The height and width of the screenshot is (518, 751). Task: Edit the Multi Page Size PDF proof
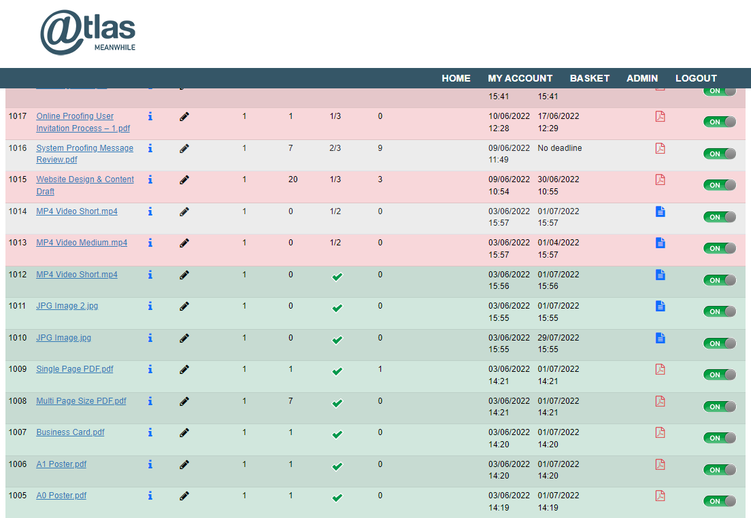coord(184,401)
